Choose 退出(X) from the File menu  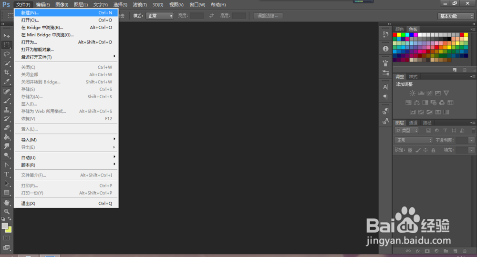pyautogui.click(x=66, y=204)
